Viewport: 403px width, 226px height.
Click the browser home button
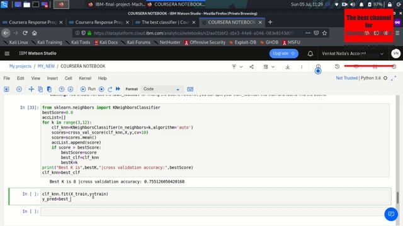(35, 33)
